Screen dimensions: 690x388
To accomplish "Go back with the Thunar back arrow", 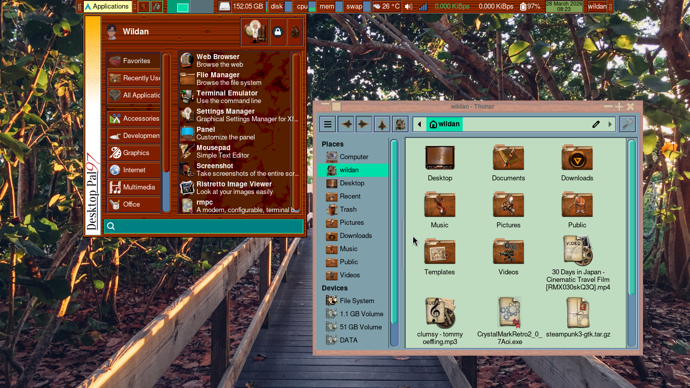I will point(346,124).
